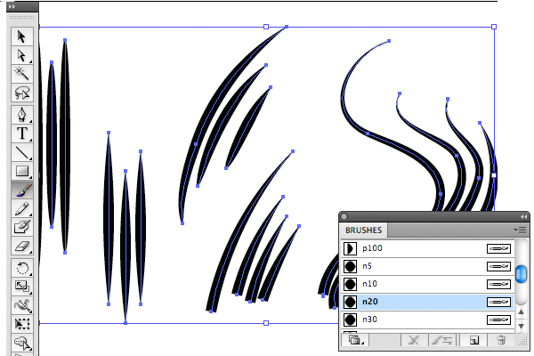Viewport: 534px width, 356px height.
Task: Select the Type tool
Action: pyautogui.click(x=22, y=133)
